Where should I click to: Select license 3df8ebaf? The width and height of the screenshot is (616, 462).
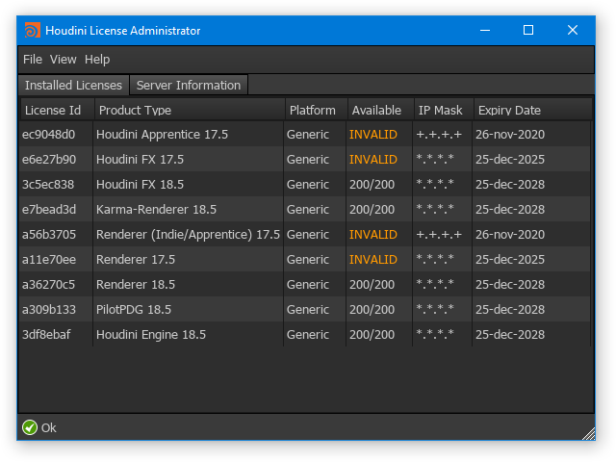pyautogui.click(x=46, y=334)
